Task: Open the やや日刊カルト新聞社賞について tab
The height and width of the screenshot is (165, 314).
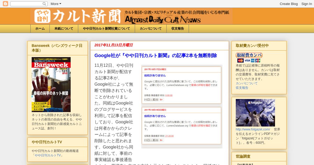Action: [x=106, y=29]
